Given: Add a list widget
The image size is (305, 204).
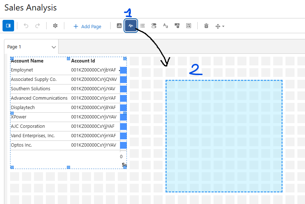Looking at the screenshot, I should (x=142, y=26).
